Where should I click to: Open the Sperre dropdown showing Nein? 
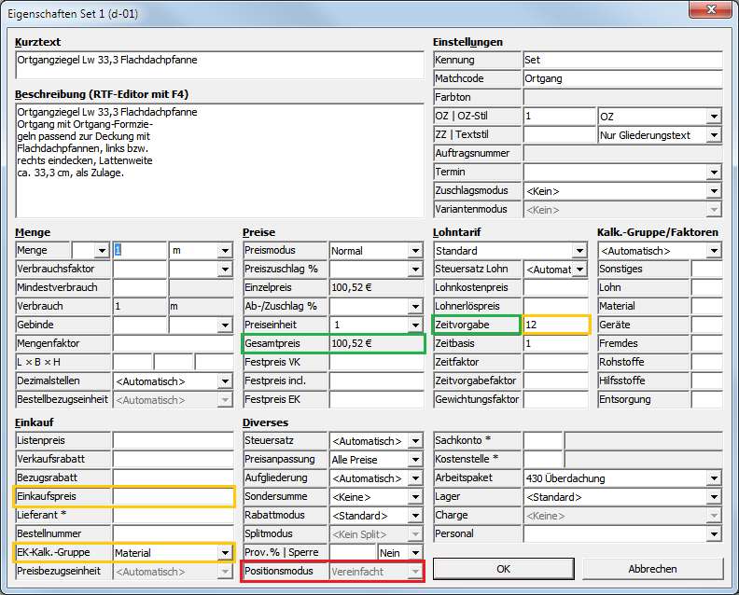coord(414,553)
